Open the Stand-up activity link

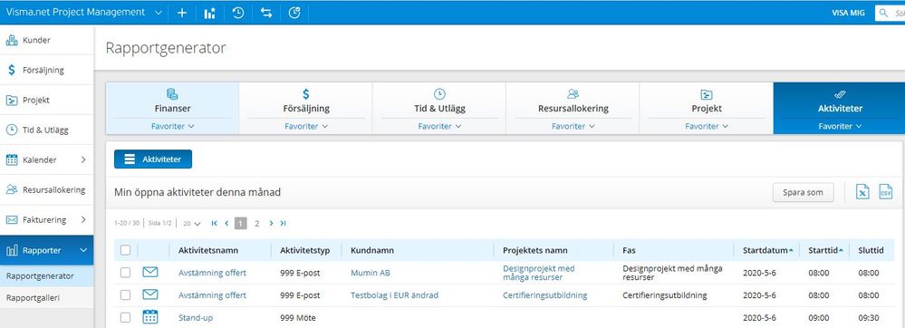coord(196,318)
